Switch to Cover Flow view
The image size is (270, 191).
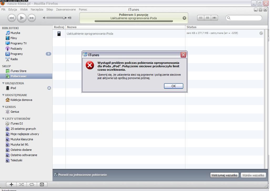coord(215,18)
